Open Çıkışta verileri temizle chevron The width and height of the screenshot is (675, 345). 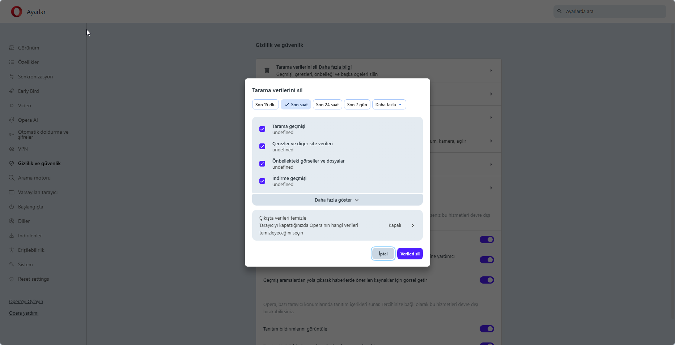click(413, 225)
